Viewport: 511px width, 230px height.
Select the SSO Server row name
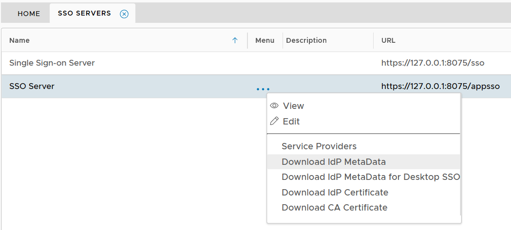[x=32, y=87]
